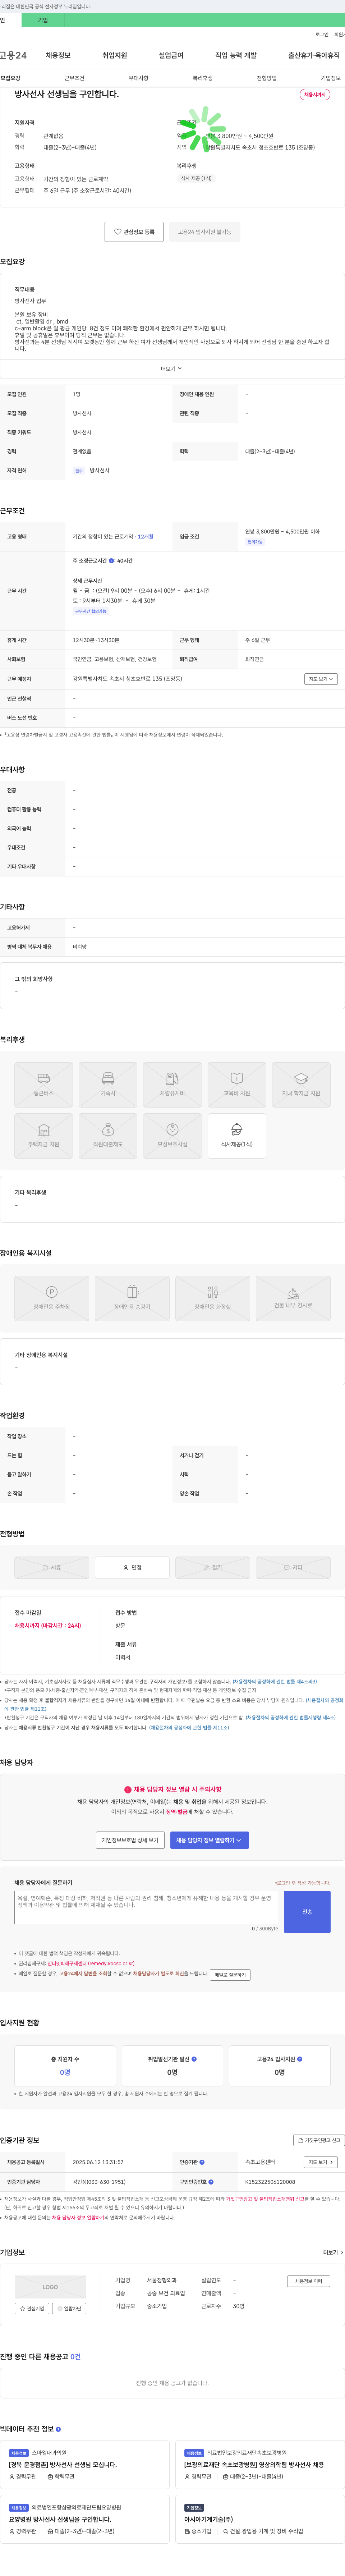The height and width of the screenshot is (2576, 345).
Task: Switch to the 기업정보 tab
Action: [331, 78]
